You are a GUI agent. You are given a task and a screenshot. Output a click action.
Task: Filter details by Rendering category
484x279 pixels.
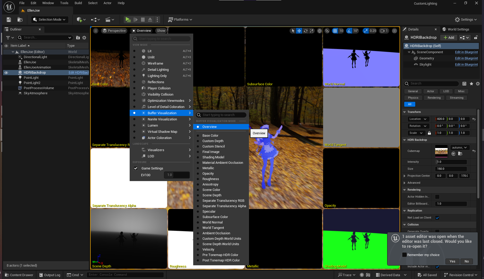(434, 98)
